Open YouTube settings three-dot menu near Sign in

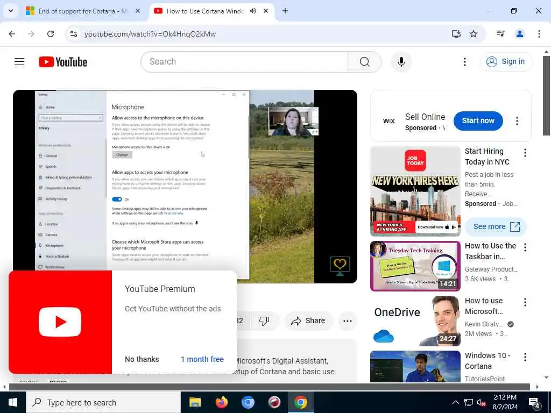pos(464,62)
